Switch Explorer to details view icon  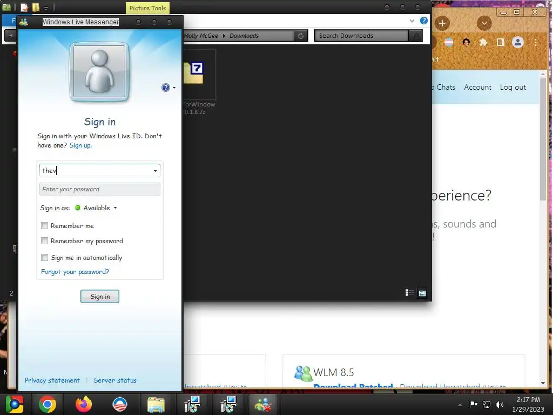click(x=409, y=293)
